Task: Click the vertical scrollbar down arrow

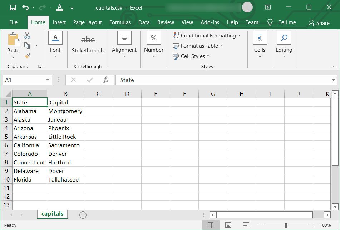Action: pyautogui.click(x=335, y=206)
